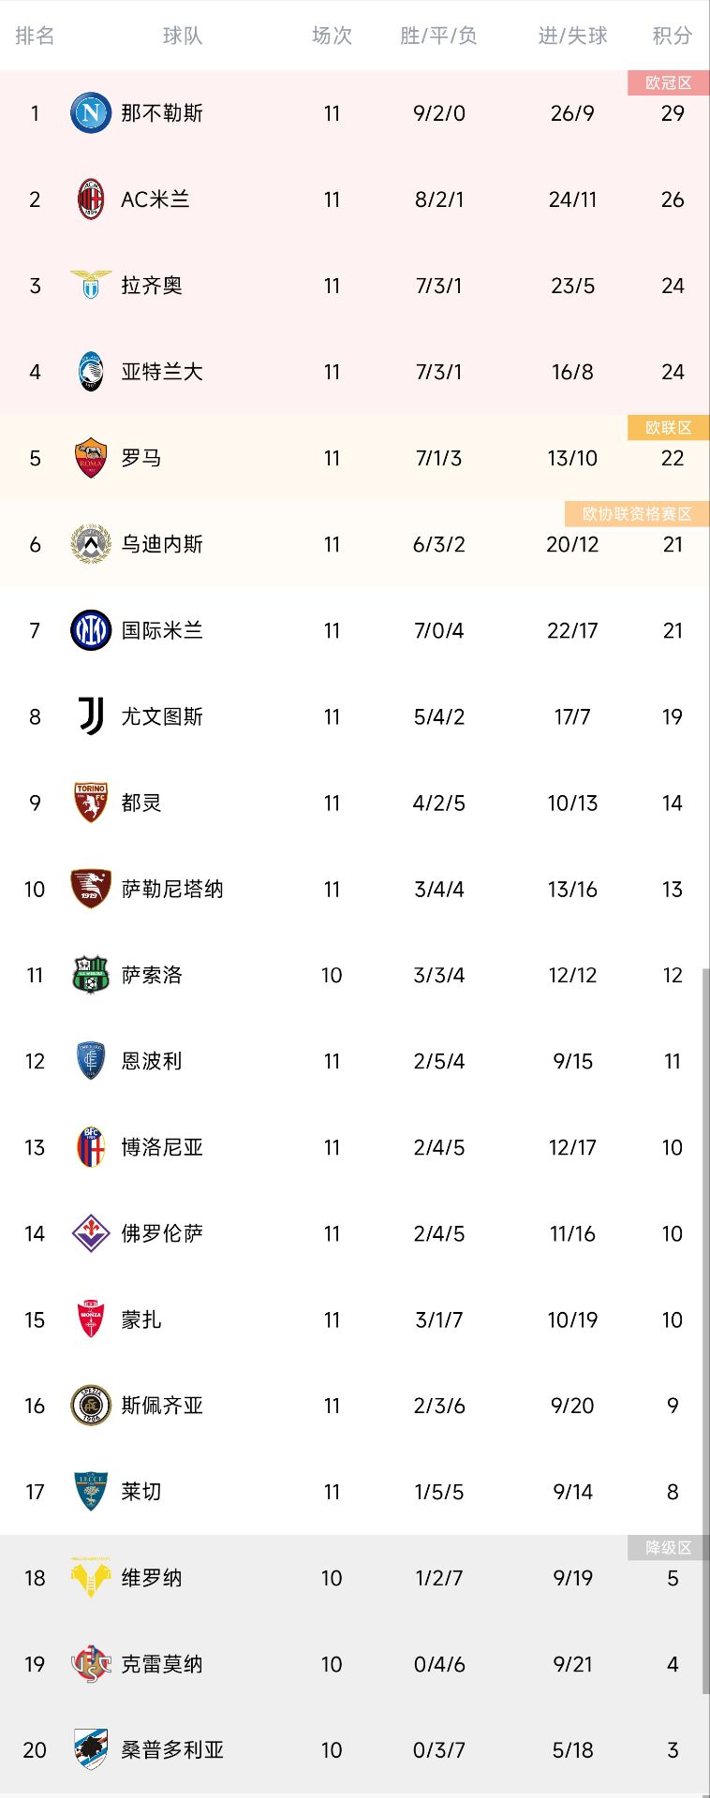Open the 萨索洛 team name entry
710x1798 pixels.
pyautogui.click(x=152, y=975)
